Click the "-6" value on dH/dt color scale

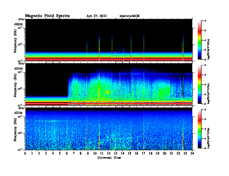205,60
